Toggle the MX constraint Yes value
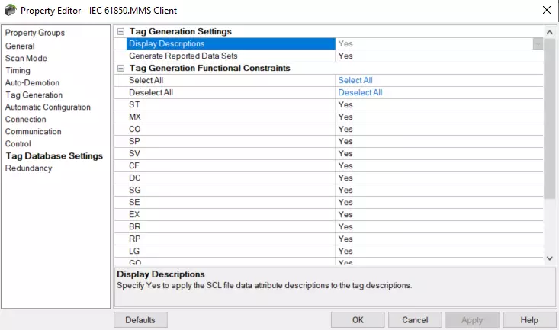The image size is (559, 330). 345,117
